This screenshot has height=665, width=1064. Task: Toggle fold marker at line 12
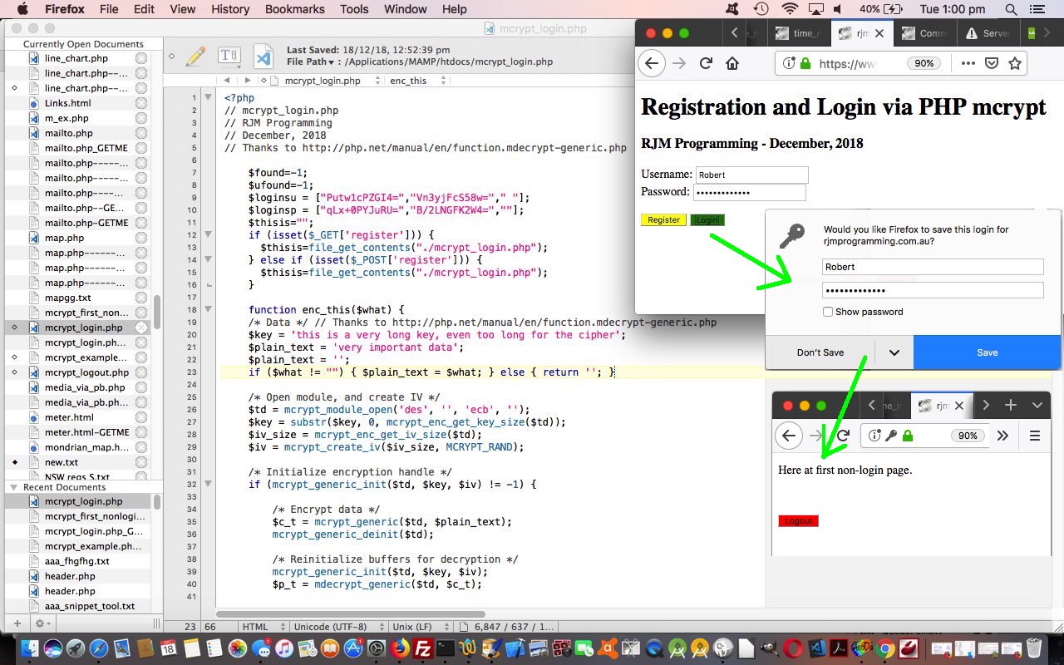pos(208,234)
